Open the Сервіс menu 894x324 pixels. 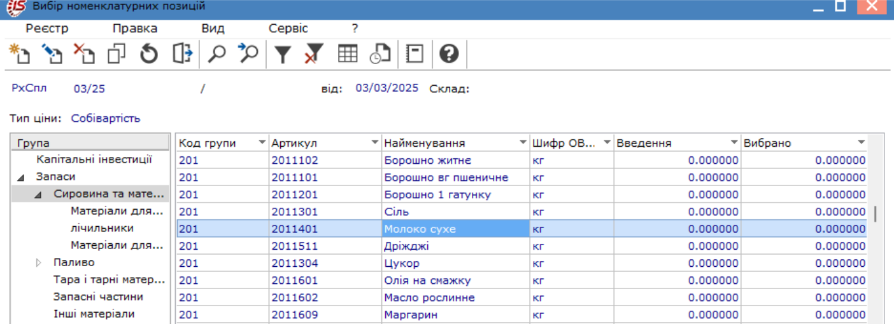pyautogui.click(x=288, y=29)
